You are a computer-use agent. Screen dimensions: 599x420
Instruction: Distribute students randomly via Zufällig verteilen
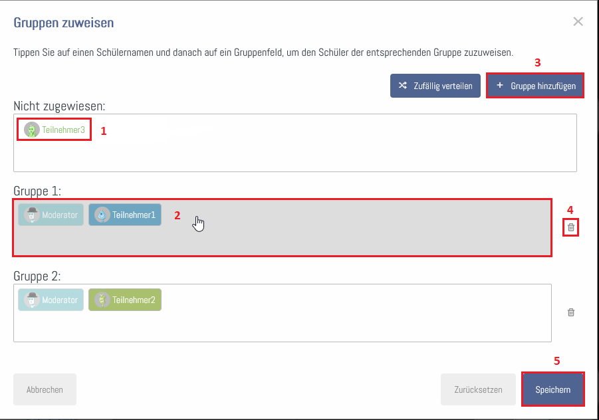click(435, 85)
